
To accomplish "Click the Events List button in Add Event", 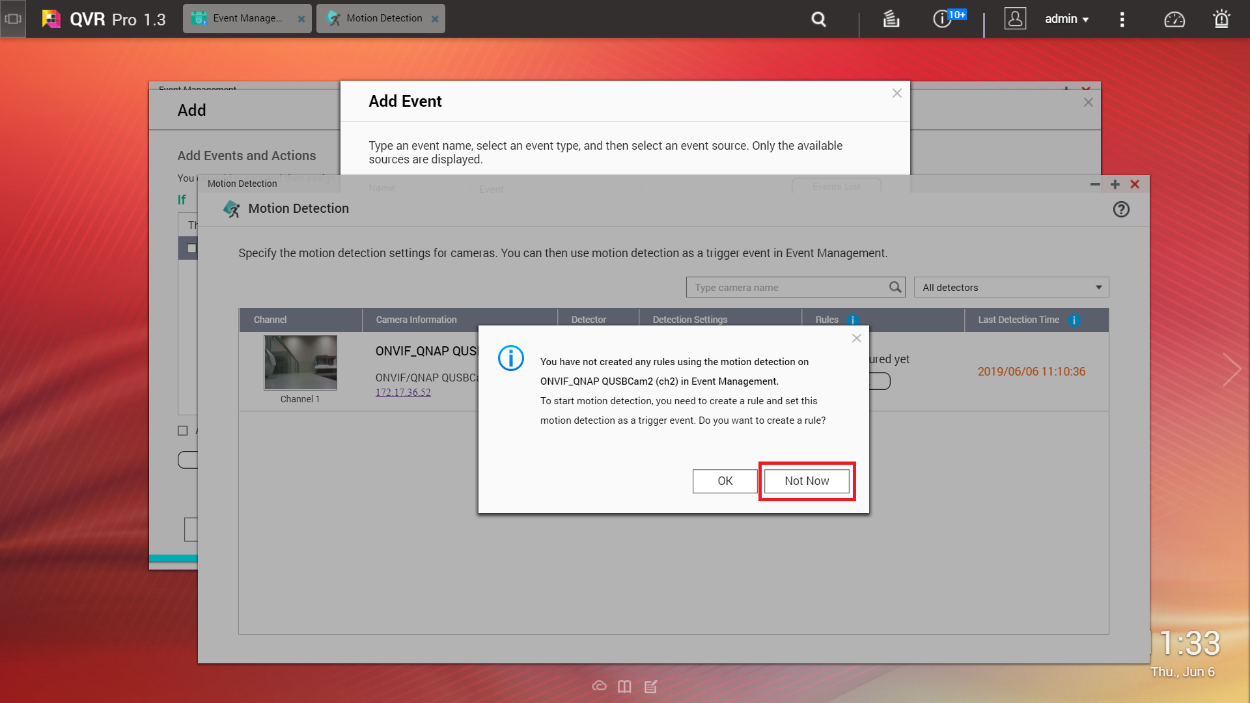I will tap(836, 187).
